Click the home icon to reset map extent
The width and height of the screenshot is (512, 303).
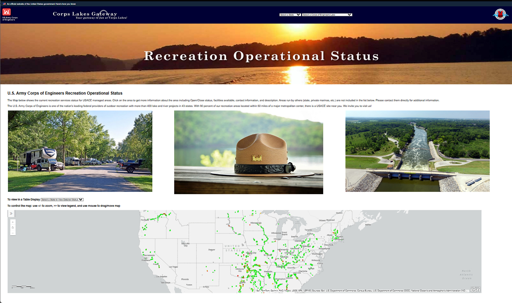tap(12, 228)
